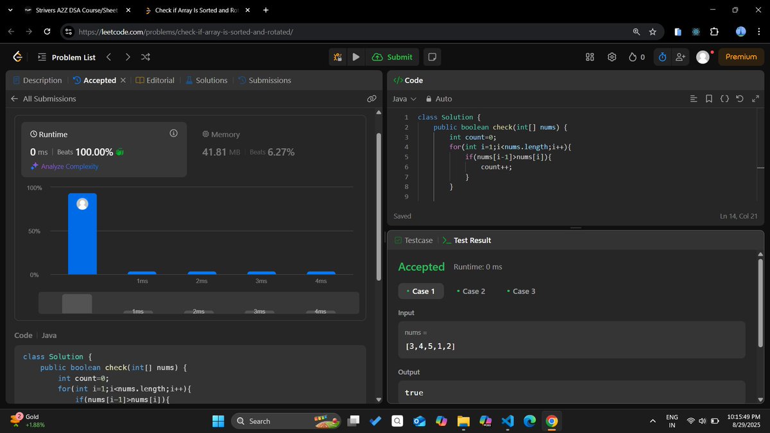
Task: Submit the solution
Action: [x=392, y=57]
